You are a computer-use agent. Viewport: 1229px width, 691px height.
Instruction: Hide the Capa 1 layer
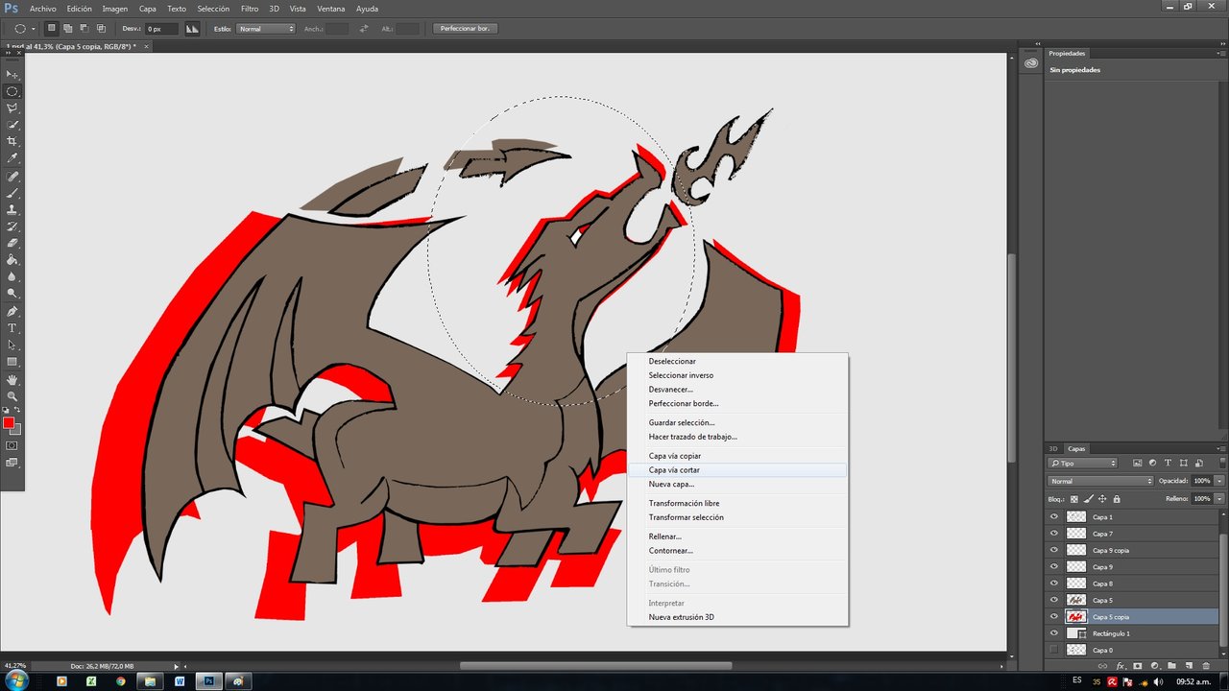(x=1054, y=517)
